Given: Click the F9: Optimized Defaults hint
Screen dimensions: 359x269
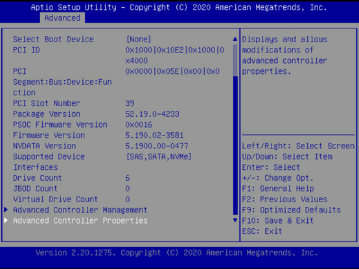Looking at the screenshot, I should 292,210.
